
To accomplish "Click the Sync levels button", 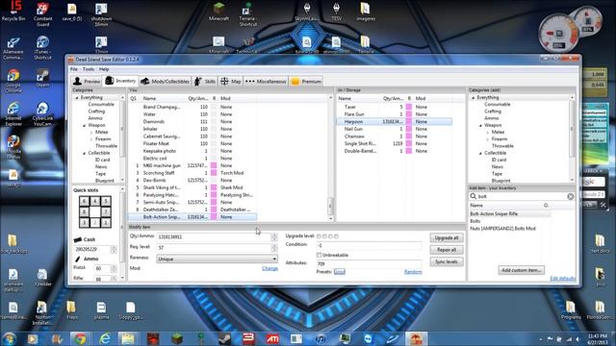I will point(447,261).
